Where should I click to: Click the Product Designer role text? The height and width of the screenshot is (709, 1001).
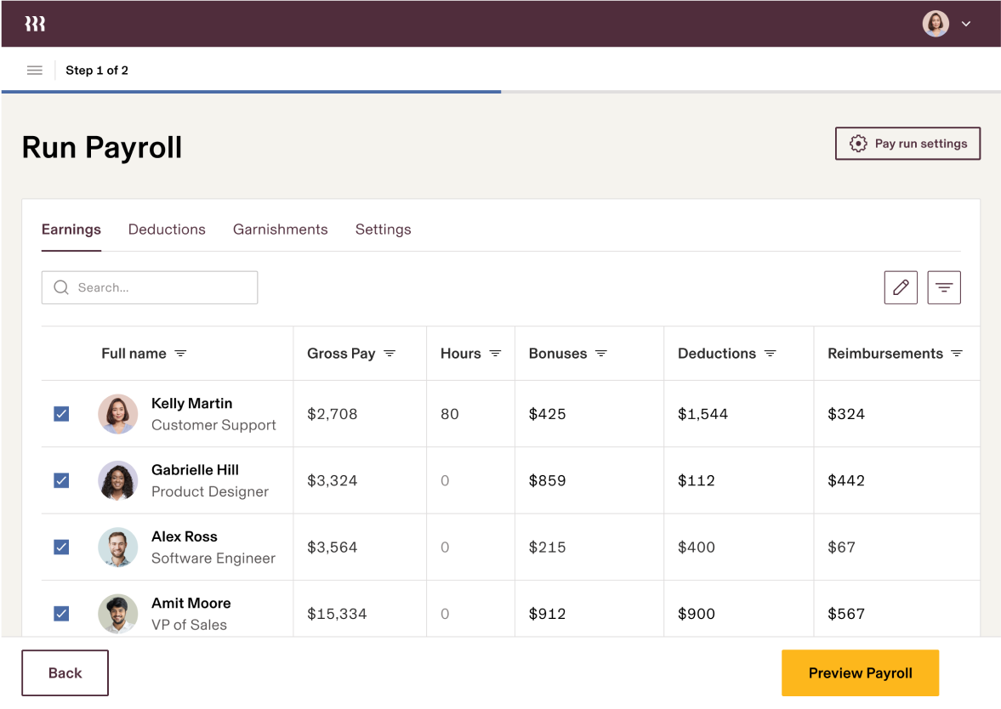pos(210,491)
